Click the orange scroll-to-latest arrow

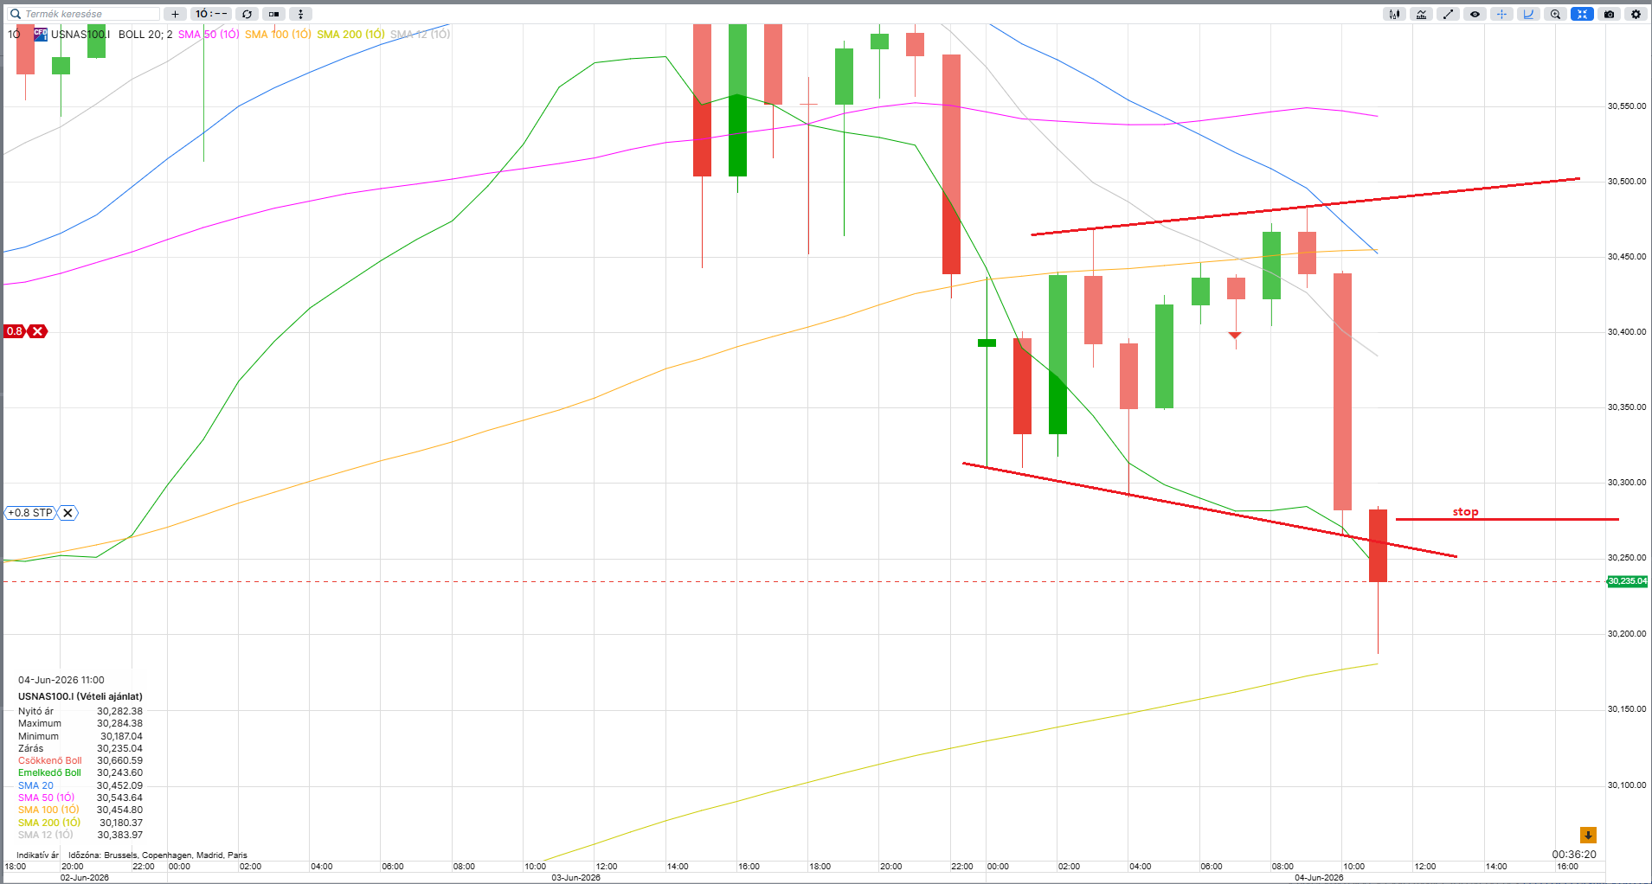click(1588, 835)
